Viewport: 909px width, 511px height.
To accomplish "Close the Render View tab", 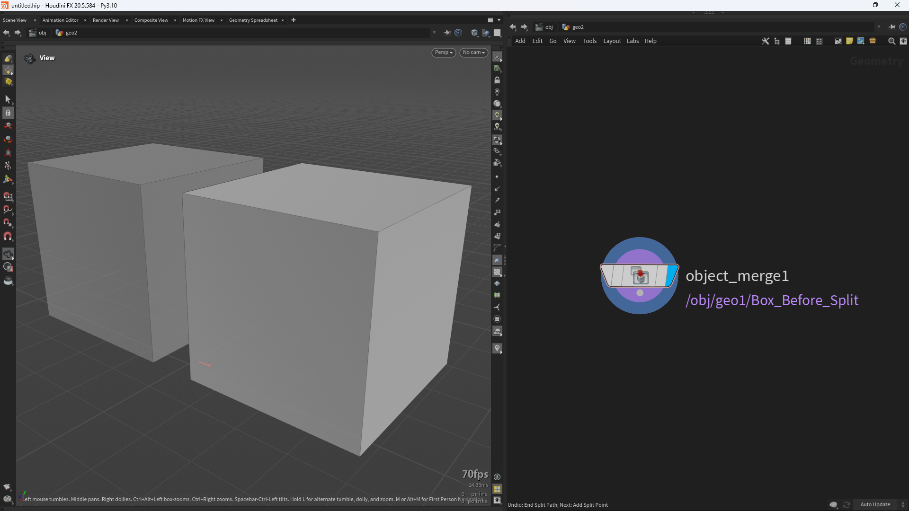I will pos(127,20).
